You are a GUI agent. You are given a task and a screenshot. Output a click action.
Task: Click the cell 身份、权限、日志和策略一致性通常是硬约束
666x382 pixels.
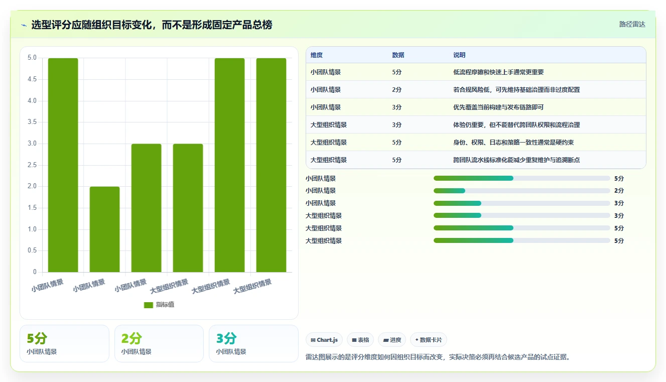513,143
